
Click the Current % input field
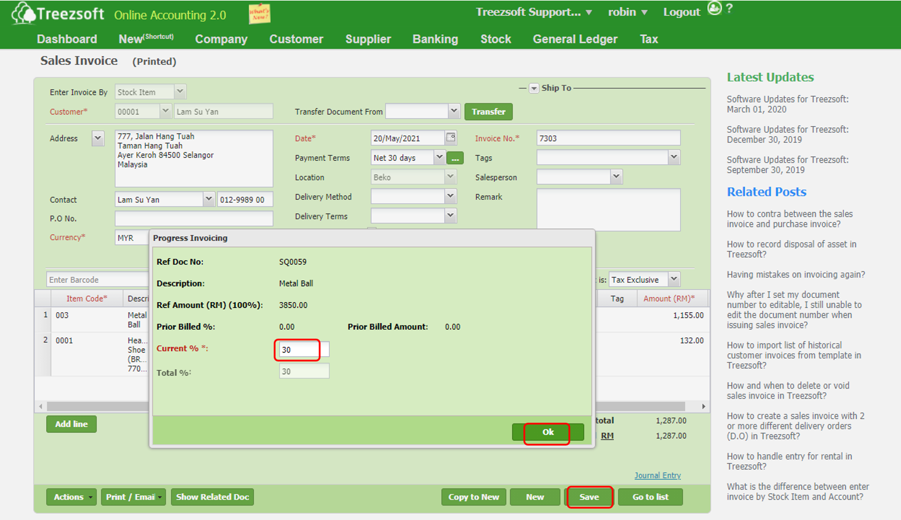304,349
